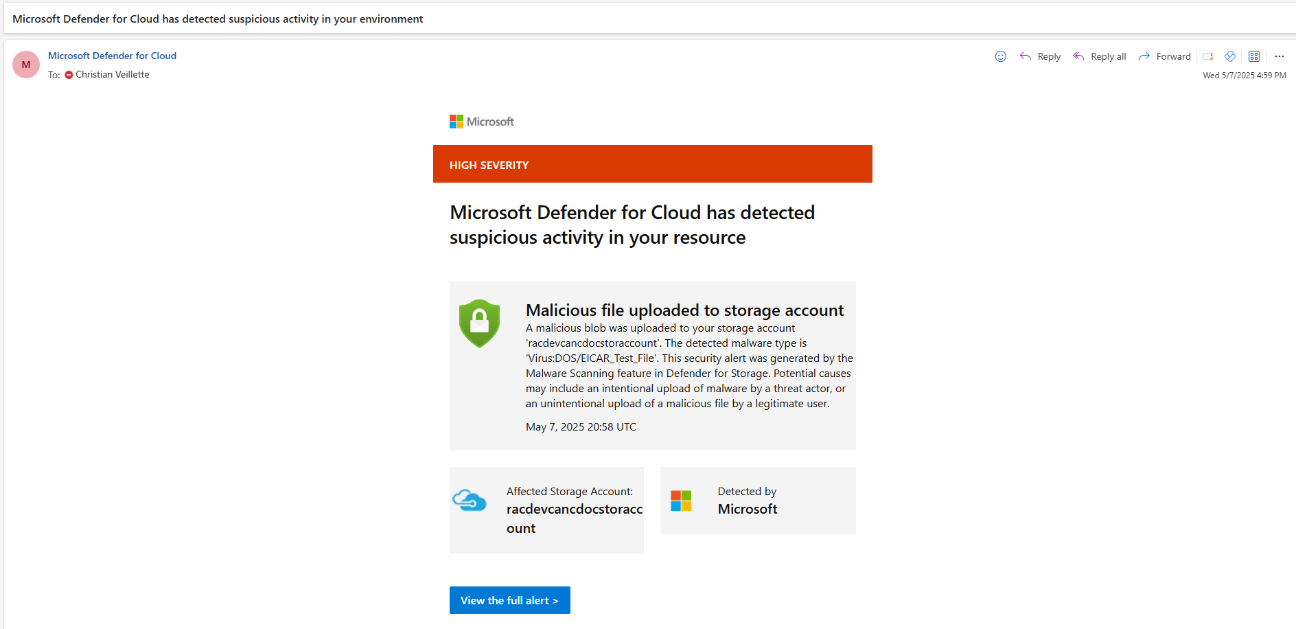Screen dimensions: 1296x629
Task: Click the Microsoft logo in Detected by card
Action: coord(681,501)
